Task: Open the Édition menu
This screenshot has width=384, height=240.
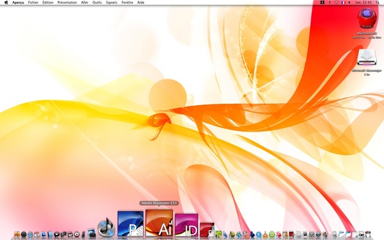Action: pos(48,2)
